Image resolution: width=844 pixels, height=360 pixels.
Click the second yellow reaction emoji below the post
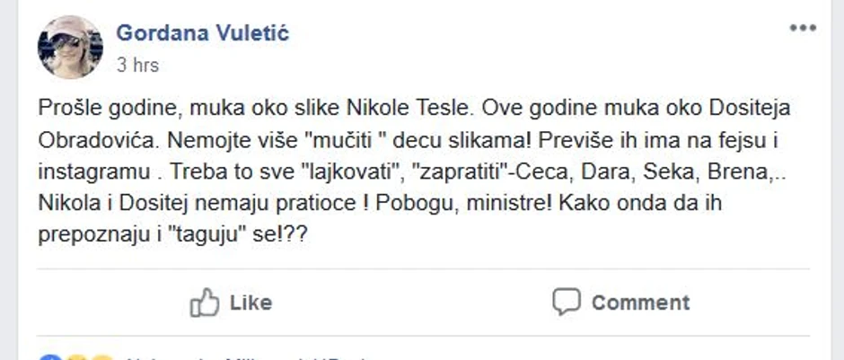coord(77,357)
